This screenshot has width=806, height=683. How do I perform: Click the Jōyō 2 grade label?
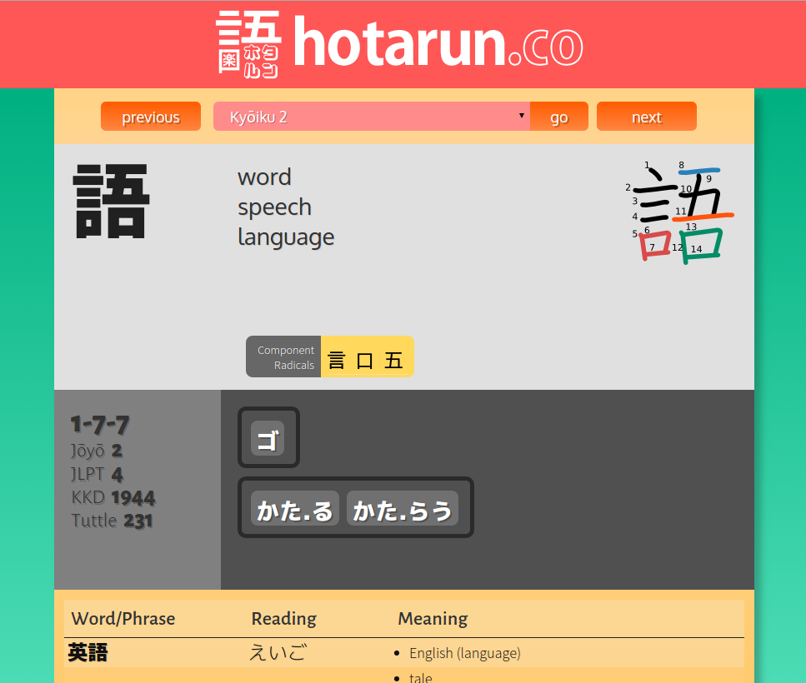(x=97, y=451)
